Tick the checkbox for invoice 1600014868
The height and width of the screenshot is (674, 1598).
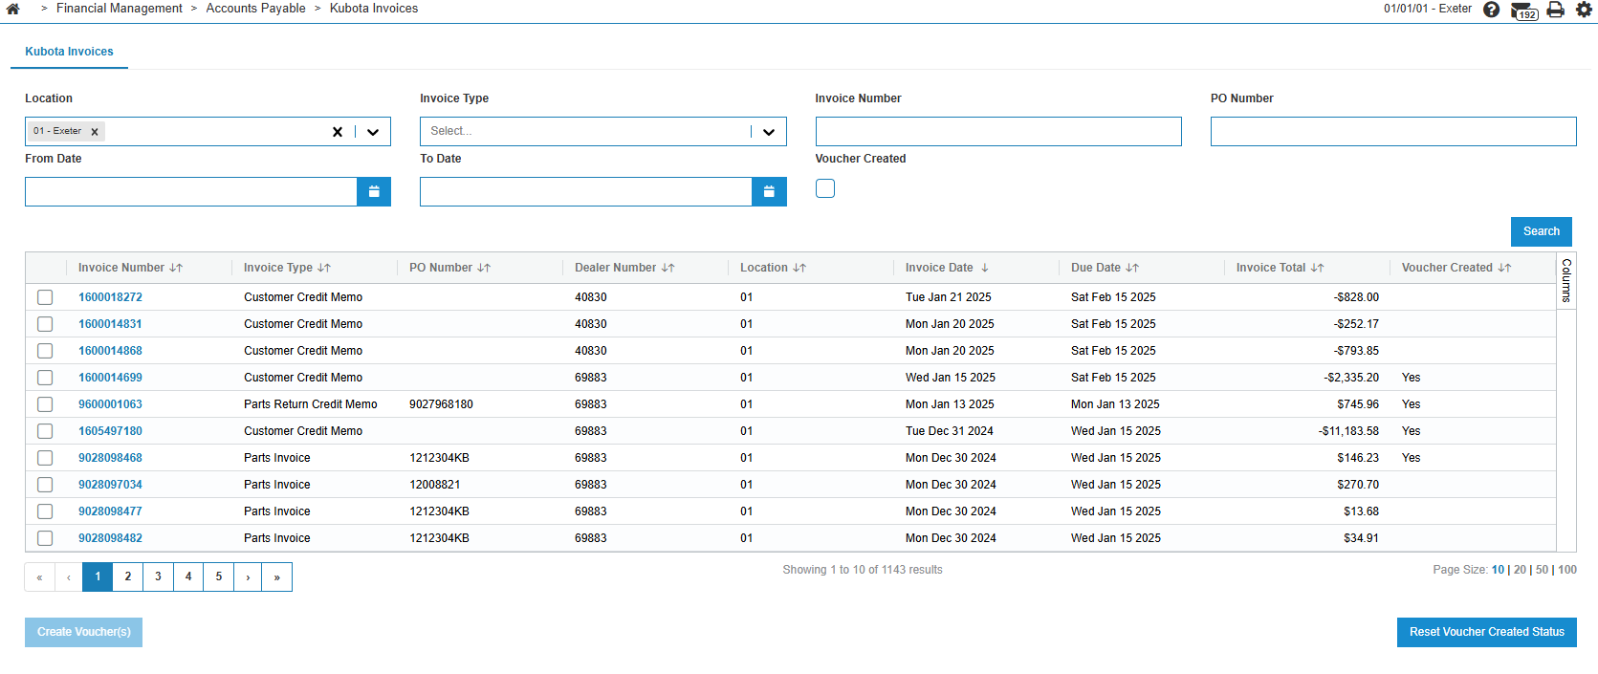[x=45, y=351]
